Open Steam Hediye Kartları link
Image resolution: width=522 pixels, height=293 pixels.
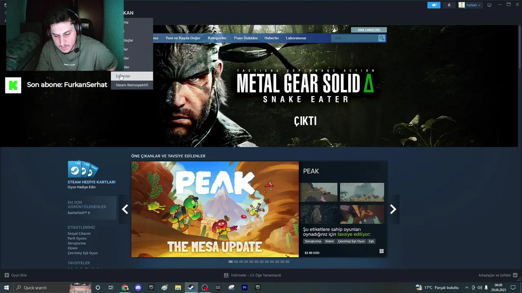click(x=91, y=182)
